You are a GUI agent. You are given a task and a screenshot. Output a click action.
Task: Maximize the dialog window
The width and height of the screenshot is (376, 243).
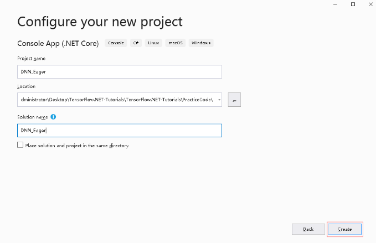point(353,4)
